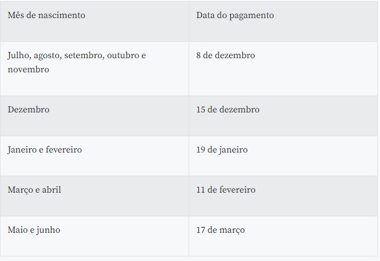Viewport: 380px width, 261px height.
Task: Select 'fevereiro' in the birth month column
Action: tap(64, 149)
